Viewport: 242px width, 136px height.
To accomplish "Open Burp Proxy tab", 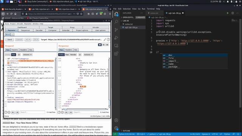I will 72,27.
